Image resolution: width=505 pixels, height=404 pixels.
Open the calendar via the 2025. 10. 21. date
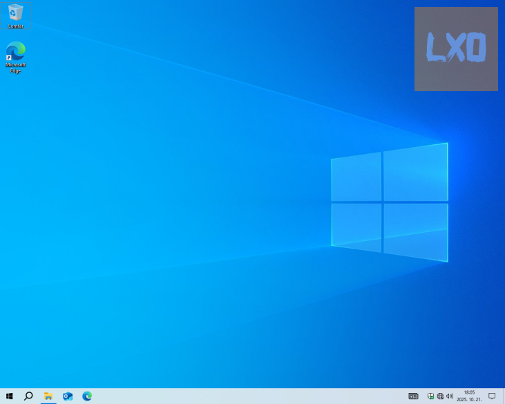click(x=469, y=400)
